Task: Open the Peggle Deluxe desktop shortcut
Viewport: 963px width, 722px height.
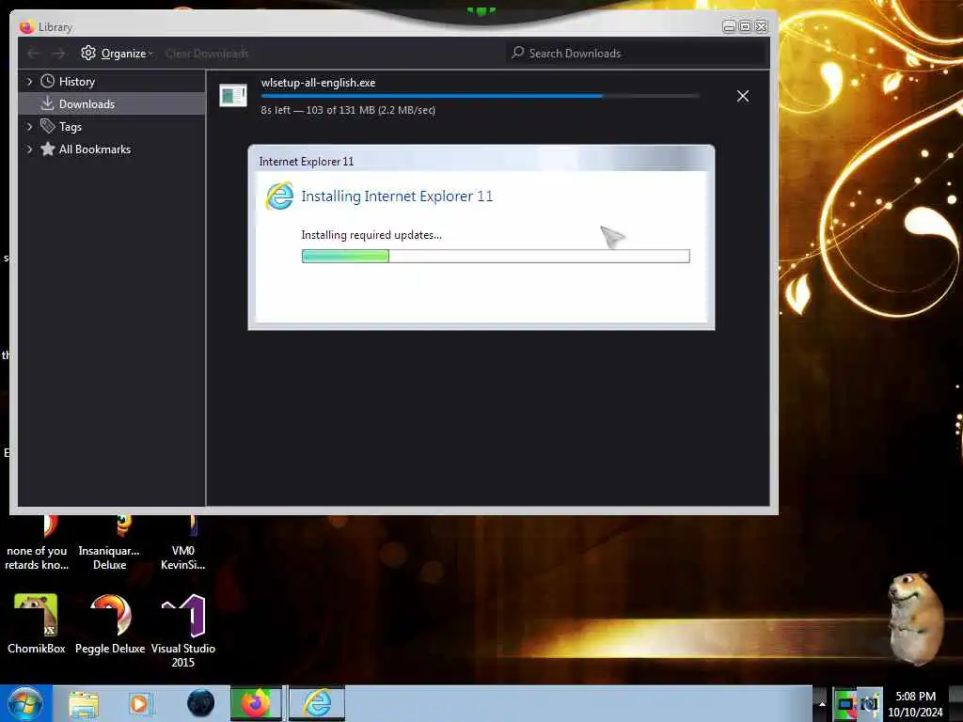Action: point(110,623)
